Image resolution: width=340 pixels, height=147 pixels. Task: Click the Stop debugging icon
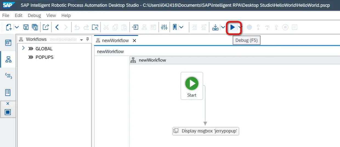[x=285, y=27]
